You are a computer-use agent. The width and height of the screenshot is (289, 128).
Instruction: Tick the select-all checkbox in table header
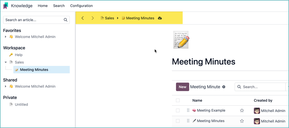coord(178,100)
